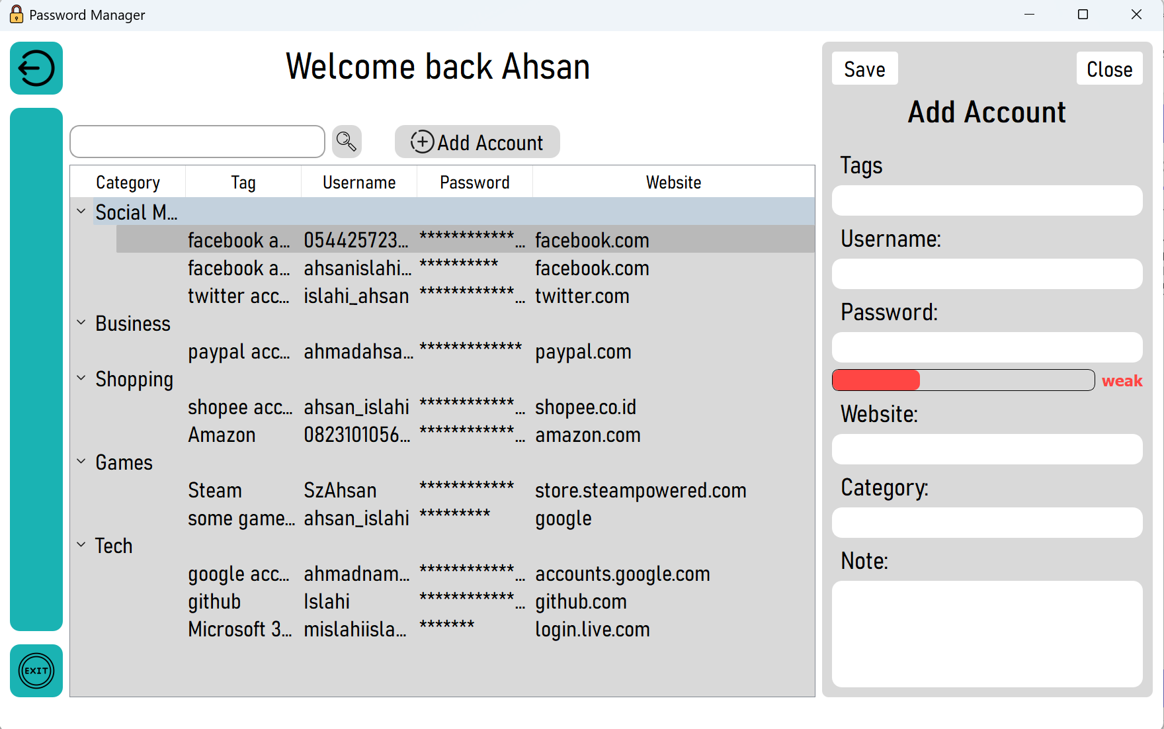The image size is (1164, 729).
Task: Click the accounts.google.com website cell
Action: click(622, 574)
